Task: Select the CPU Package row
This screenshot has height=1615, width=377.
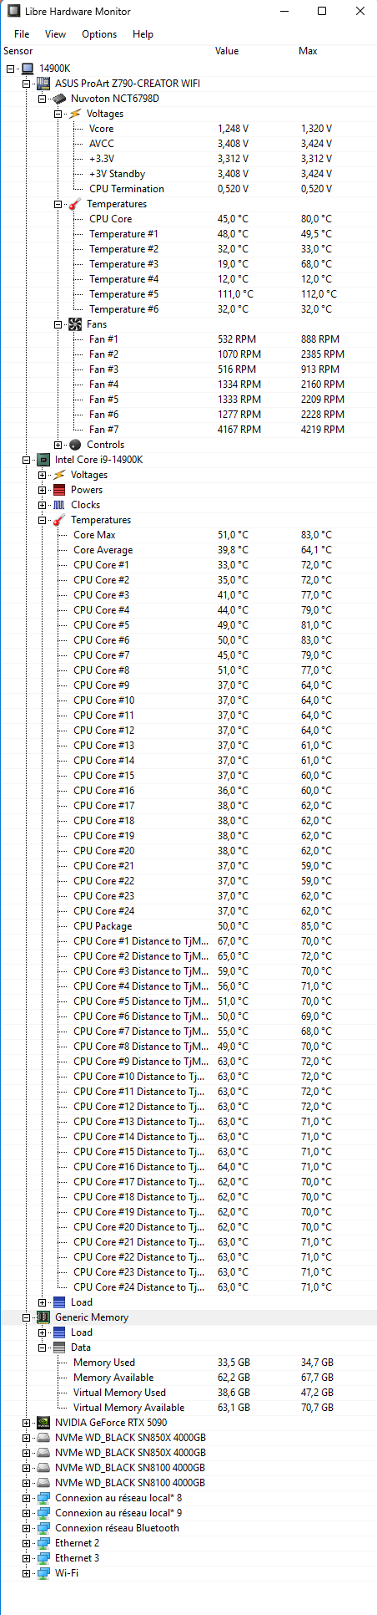Action: click(188, 926)
